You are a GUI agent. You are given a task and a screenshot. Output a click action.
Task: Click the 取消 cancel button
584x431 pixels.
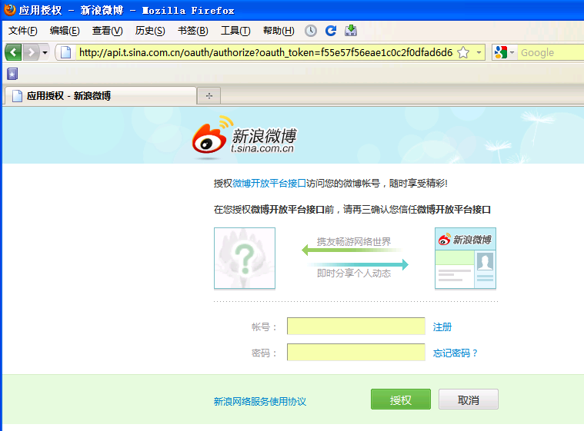tap(469, 400)
